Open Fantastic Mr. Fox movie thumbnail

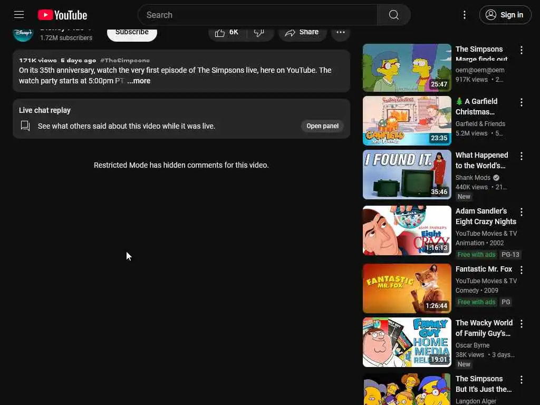coord(407,288)
